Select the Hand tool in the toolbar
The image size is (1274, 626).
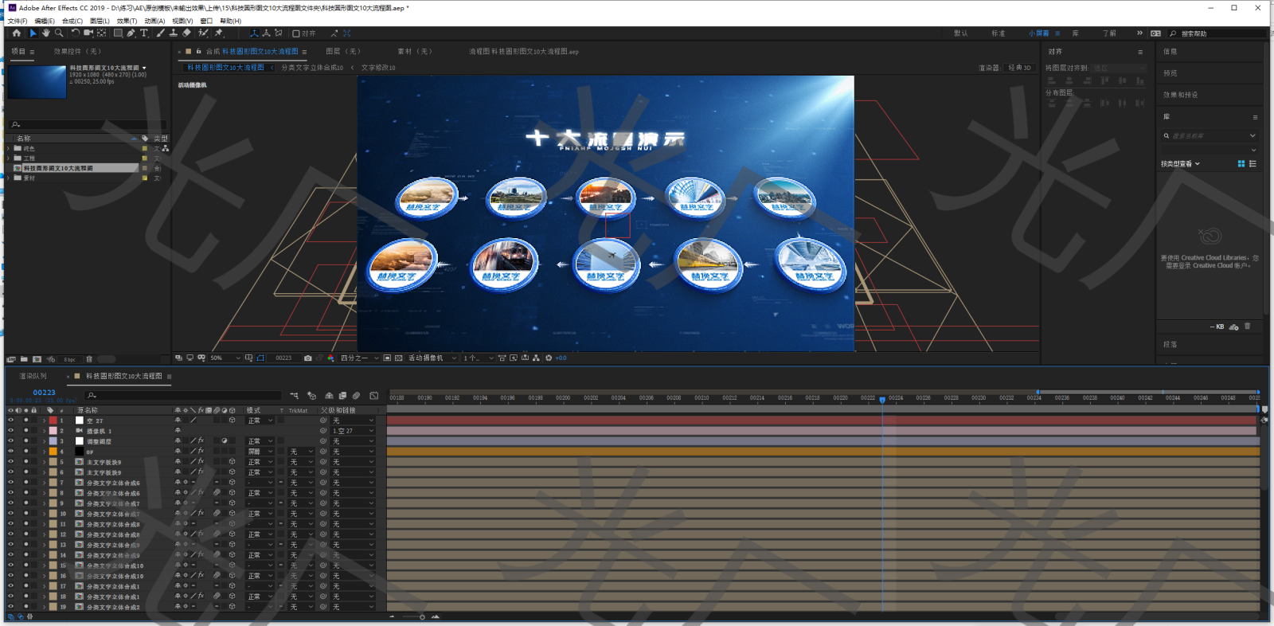(x=45, y=33)
